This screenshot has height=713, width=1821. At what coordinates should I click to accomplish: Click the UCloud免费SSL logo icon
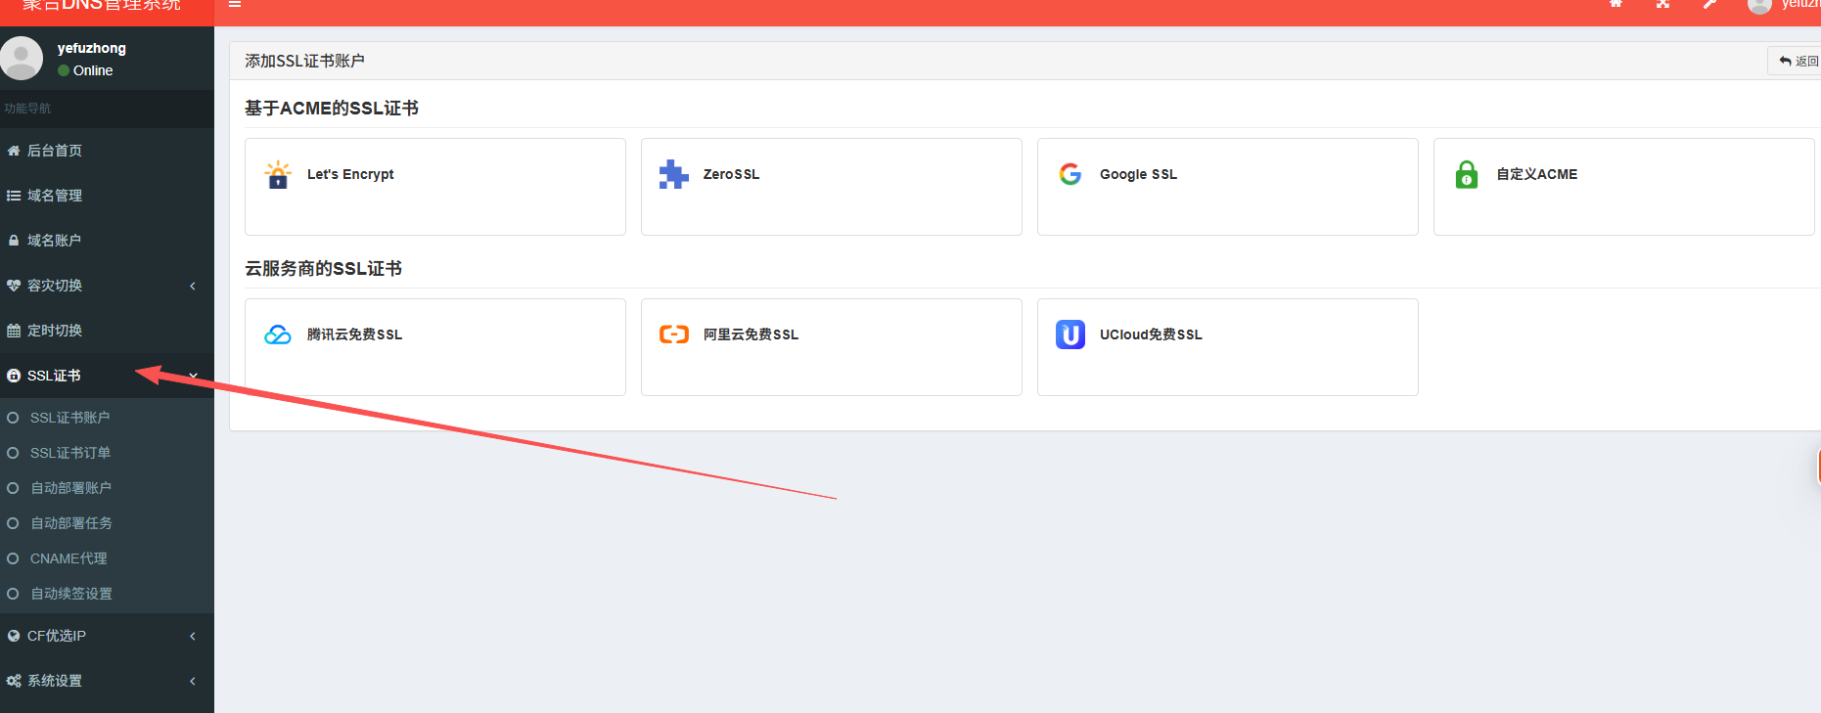(1070, 334)
